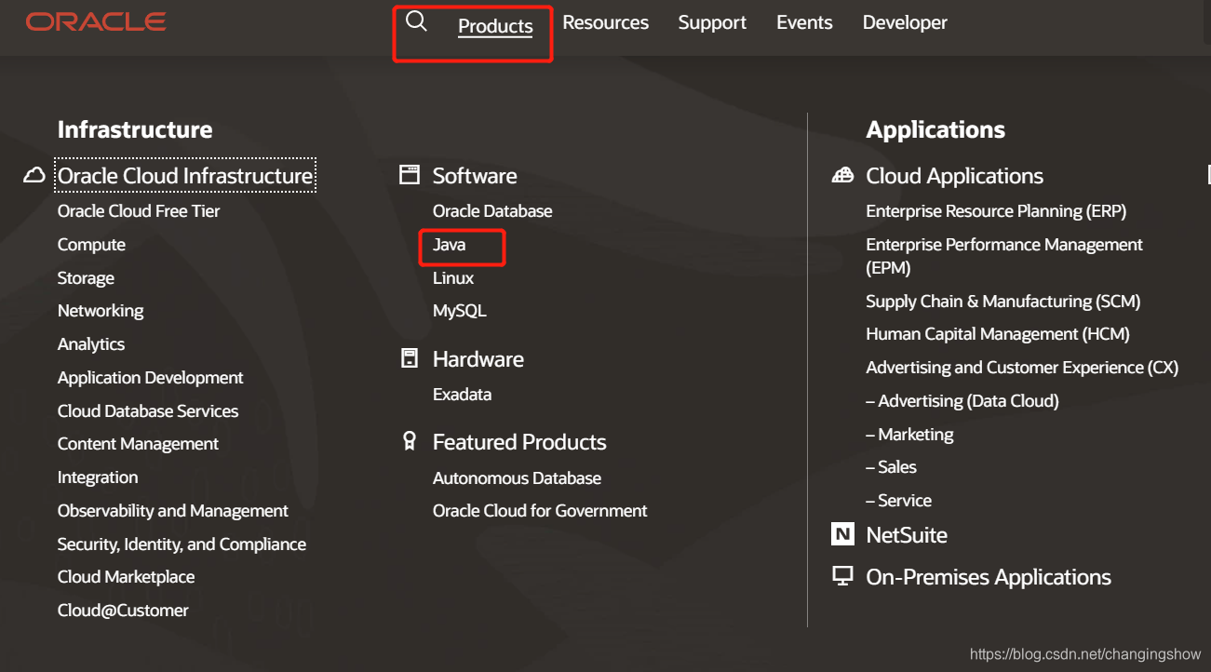Open On-Premises Applications link
Image resolution: width=1211 pixels, height=672 pixels.
(x=989, y=577)
